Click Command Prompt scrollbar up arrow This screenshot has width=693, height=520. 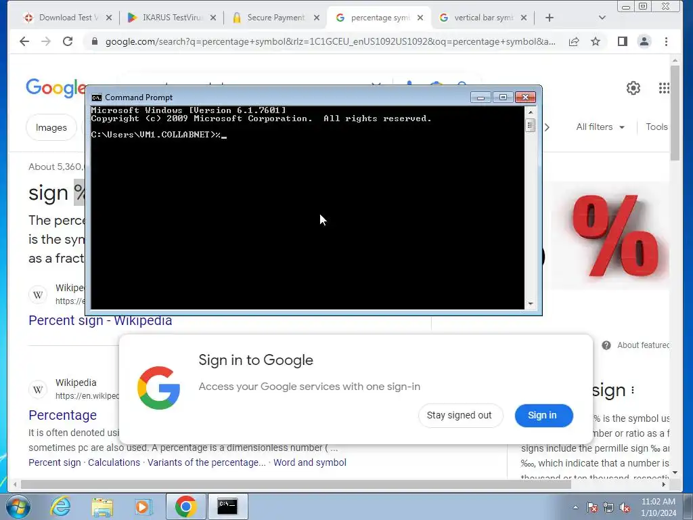click(531, 112)
